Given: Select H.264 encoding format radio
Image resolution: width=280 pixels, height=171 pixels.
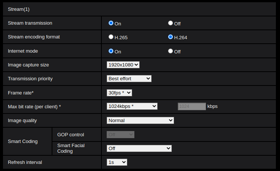Looking at the screenshot, I should click(x=170, y=37).
